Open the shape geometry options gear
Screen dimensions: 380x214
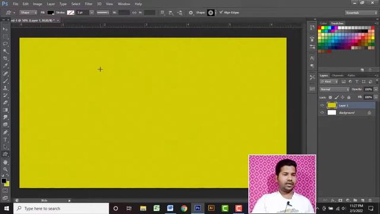tap(191, 12)
